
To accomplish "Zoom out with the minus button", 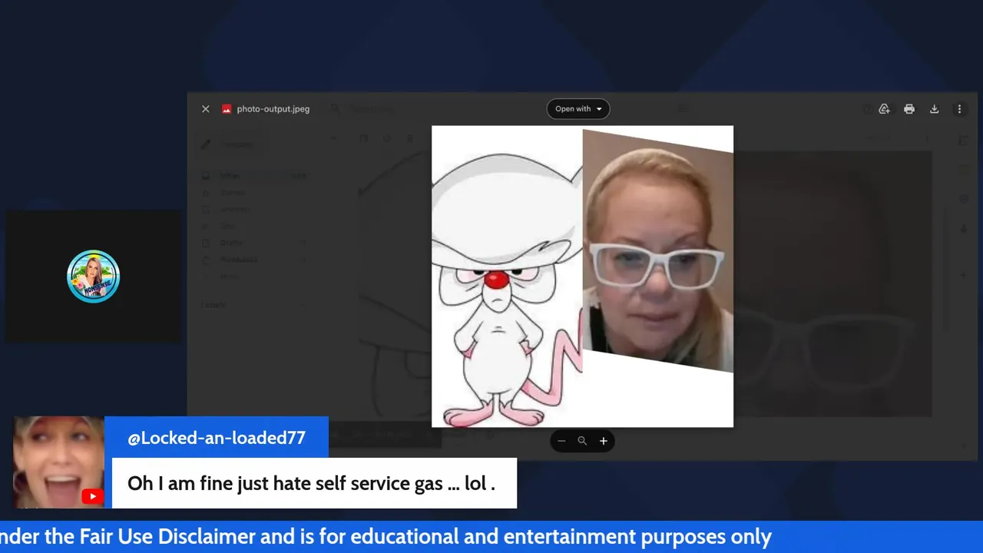I will point(561,441).
